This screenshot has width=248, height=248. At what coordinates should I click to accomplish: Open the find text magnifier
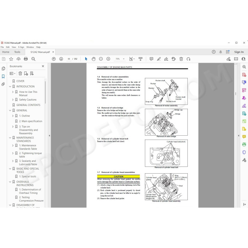point(33,59)
